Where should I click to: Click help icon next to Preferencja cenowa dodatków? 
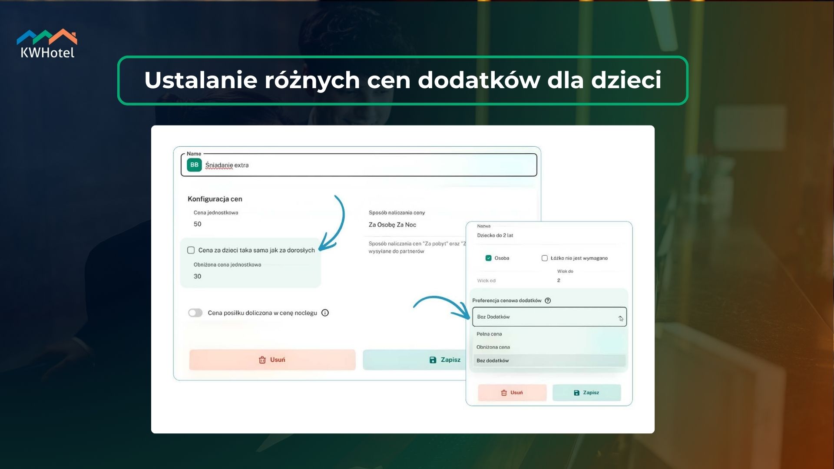tap(548, 301)
